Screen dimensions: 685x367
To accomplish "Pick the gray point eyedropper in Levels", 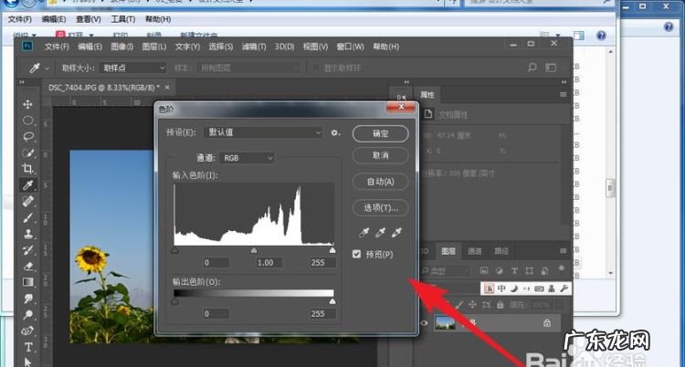I will [x=379, y=235].
